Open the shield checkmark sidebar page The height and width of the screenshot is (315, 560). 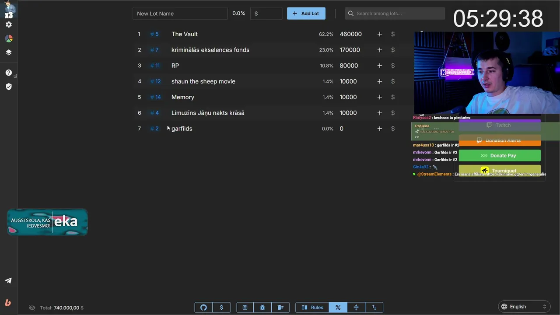coord(9,87)
